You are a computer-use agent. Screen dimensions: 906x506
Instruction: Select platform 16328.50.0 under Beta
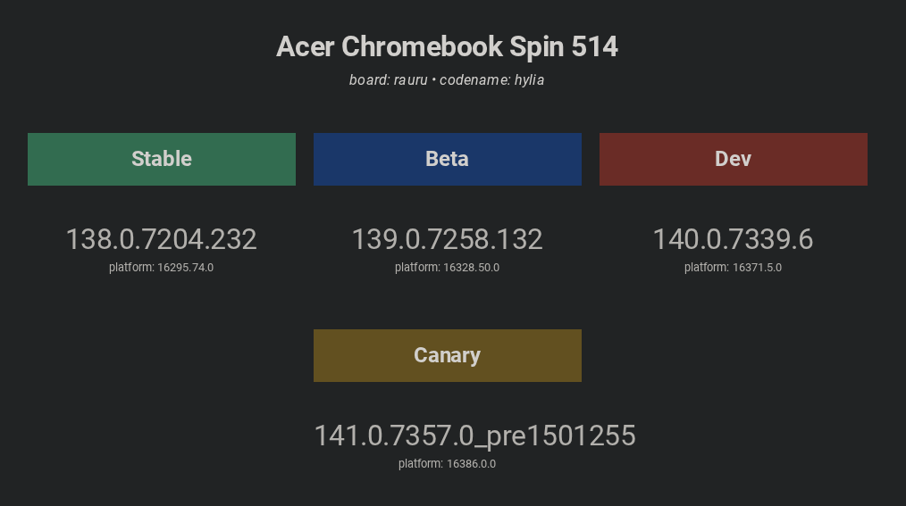click(x=448, y=268)
